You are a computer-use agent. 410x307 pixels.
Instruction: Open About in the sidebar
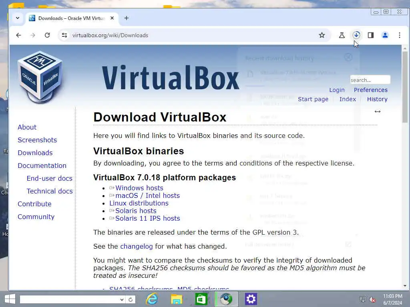coord(27,127)
